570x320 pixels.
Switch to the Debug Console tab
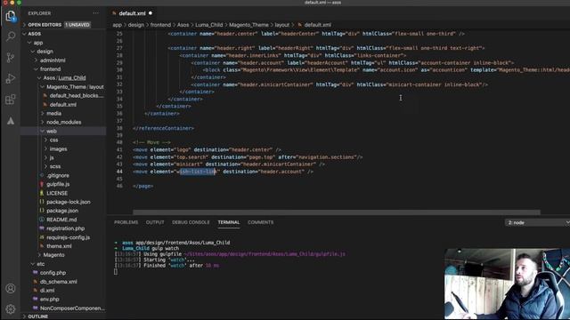191,222
